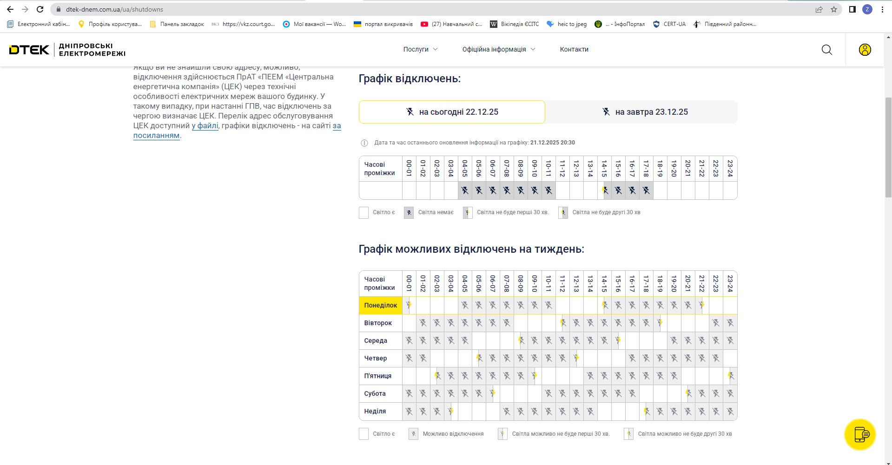
Task: Select tab 'на сьогодні 22.12.25'
Action: point(451,112)
